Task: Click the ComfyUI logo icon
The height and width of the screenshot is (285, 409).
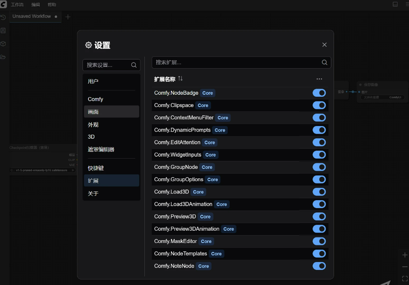Action: point(4,4)
